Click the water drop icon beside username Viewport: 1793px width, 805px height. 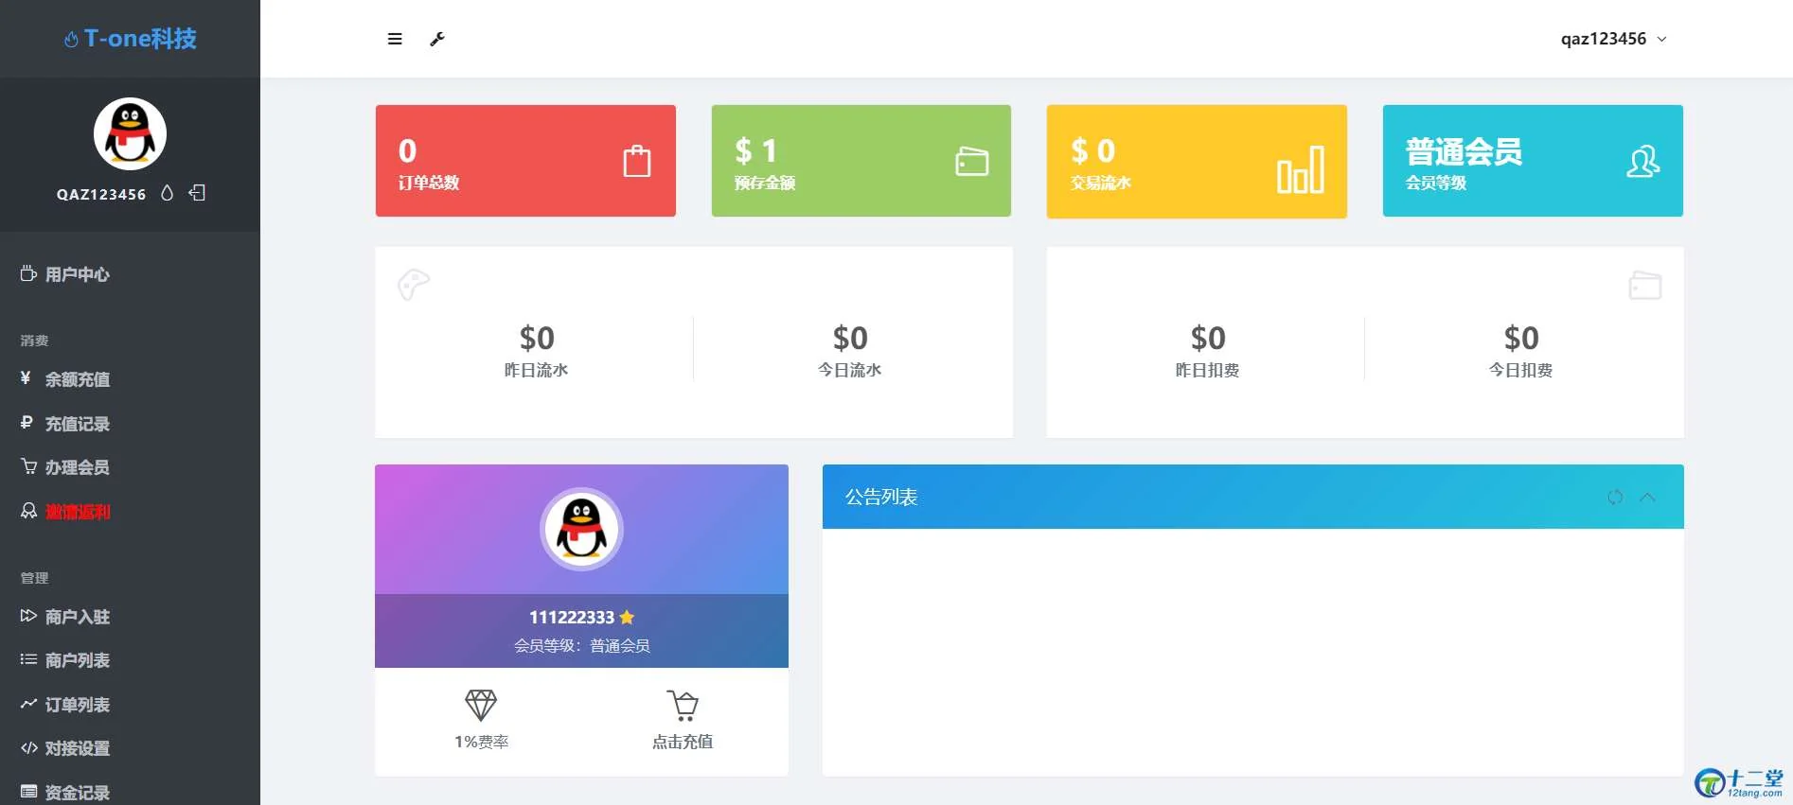tap(168, 193)
